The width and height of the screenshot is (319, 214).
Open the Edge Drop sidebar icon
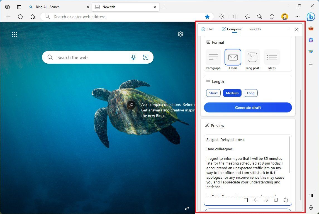click(x=311, y=51)
